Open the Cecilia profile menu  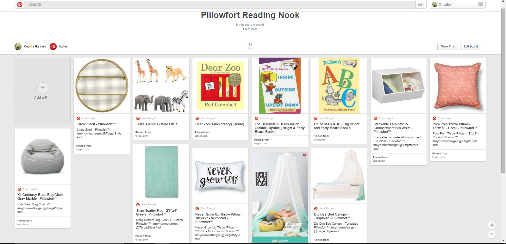453,4
